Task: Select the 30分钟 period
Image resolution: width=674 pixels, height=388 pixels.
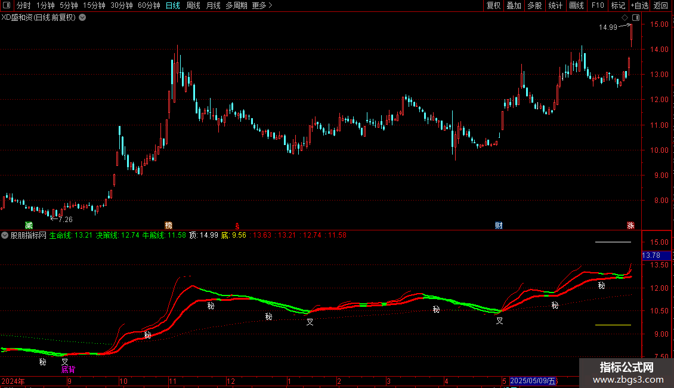Action: pyautogui.click(x=122, y=5)
